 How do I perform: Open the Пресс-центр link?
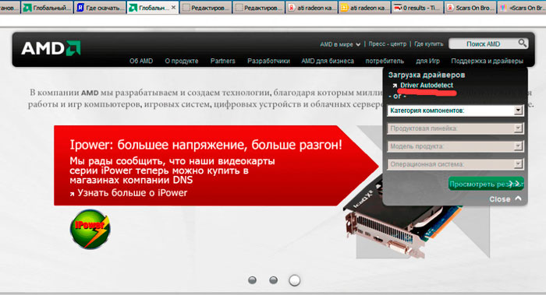[387, 44]
